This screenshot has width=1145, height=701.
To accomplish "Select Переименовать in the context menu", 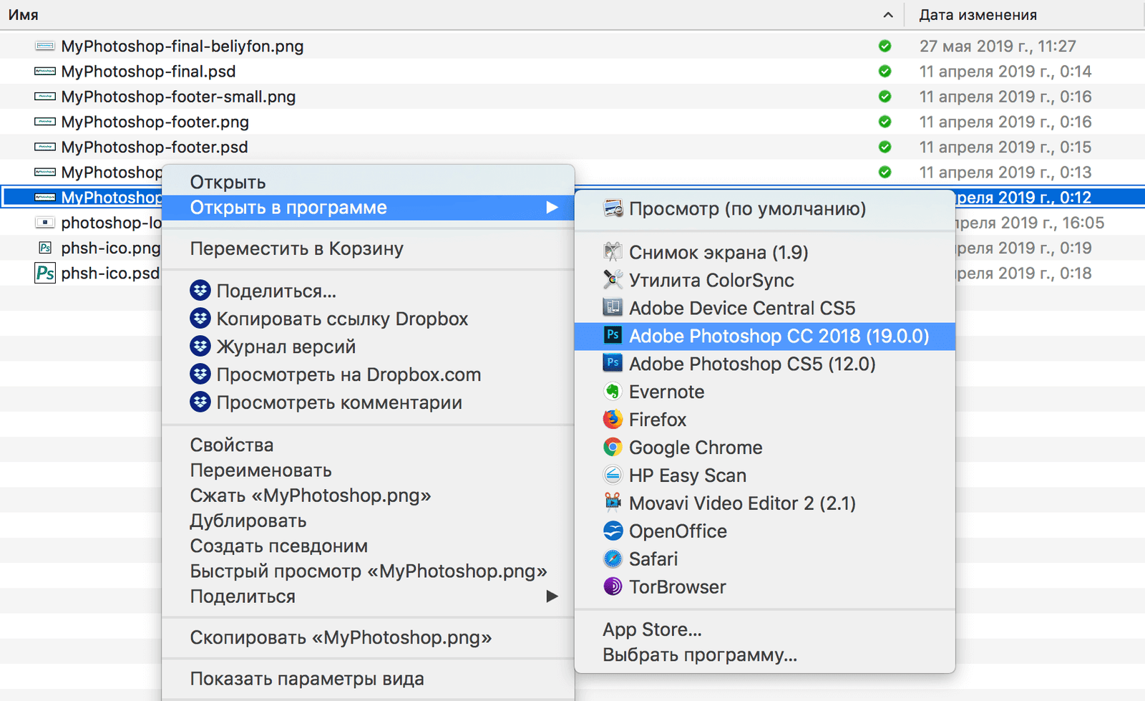I will pos(260,470).
